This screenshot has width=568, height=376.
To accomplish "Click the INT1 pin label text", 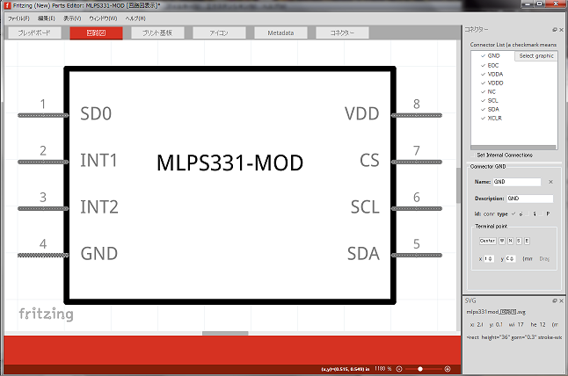I will [x=98, y=160].
